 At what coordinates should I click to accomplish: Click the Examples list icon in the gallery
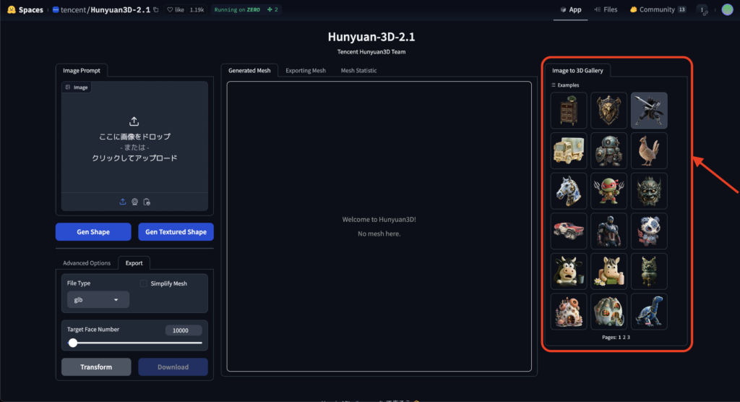pos(554,85)
